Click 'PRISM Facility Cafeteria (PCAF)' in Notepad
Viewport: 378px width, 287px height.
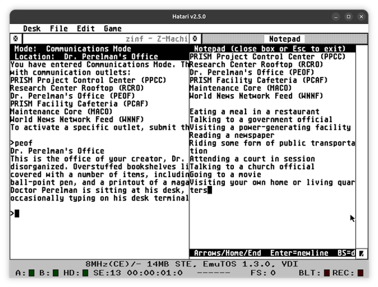[259, 80]
